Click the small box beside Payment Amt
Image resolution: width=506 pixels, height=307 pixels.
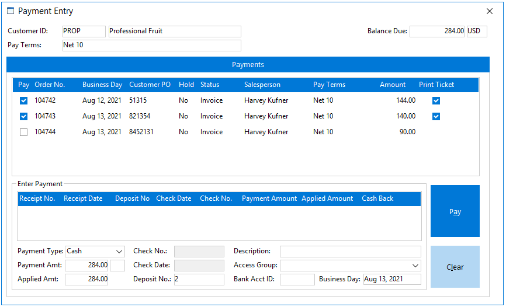click(117, 266)
